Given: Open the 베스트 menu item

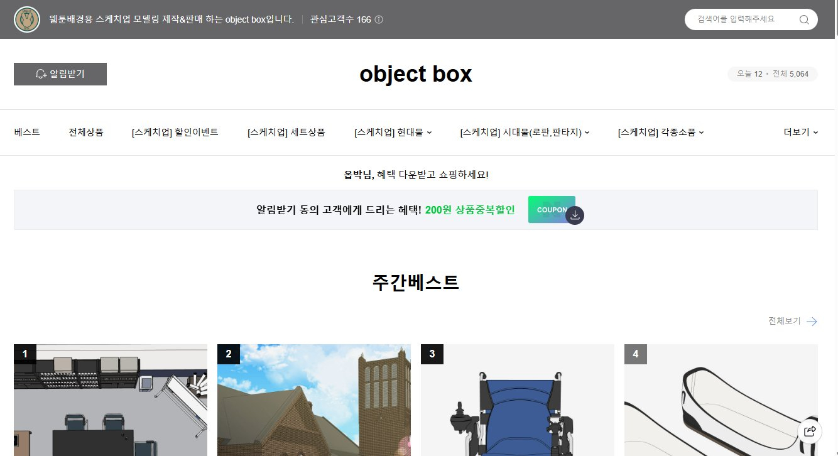Looking at the screenshot, I should coord(27,133).
